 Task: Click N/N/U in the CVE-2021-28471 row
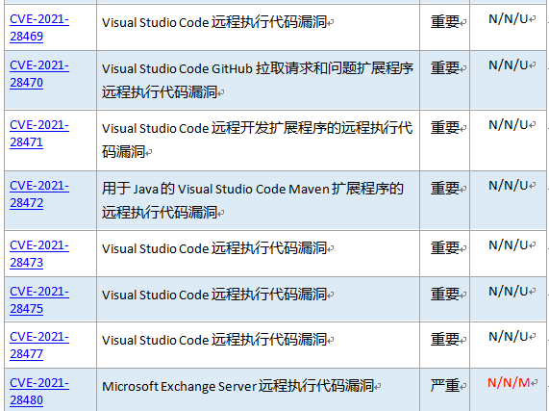508,125
